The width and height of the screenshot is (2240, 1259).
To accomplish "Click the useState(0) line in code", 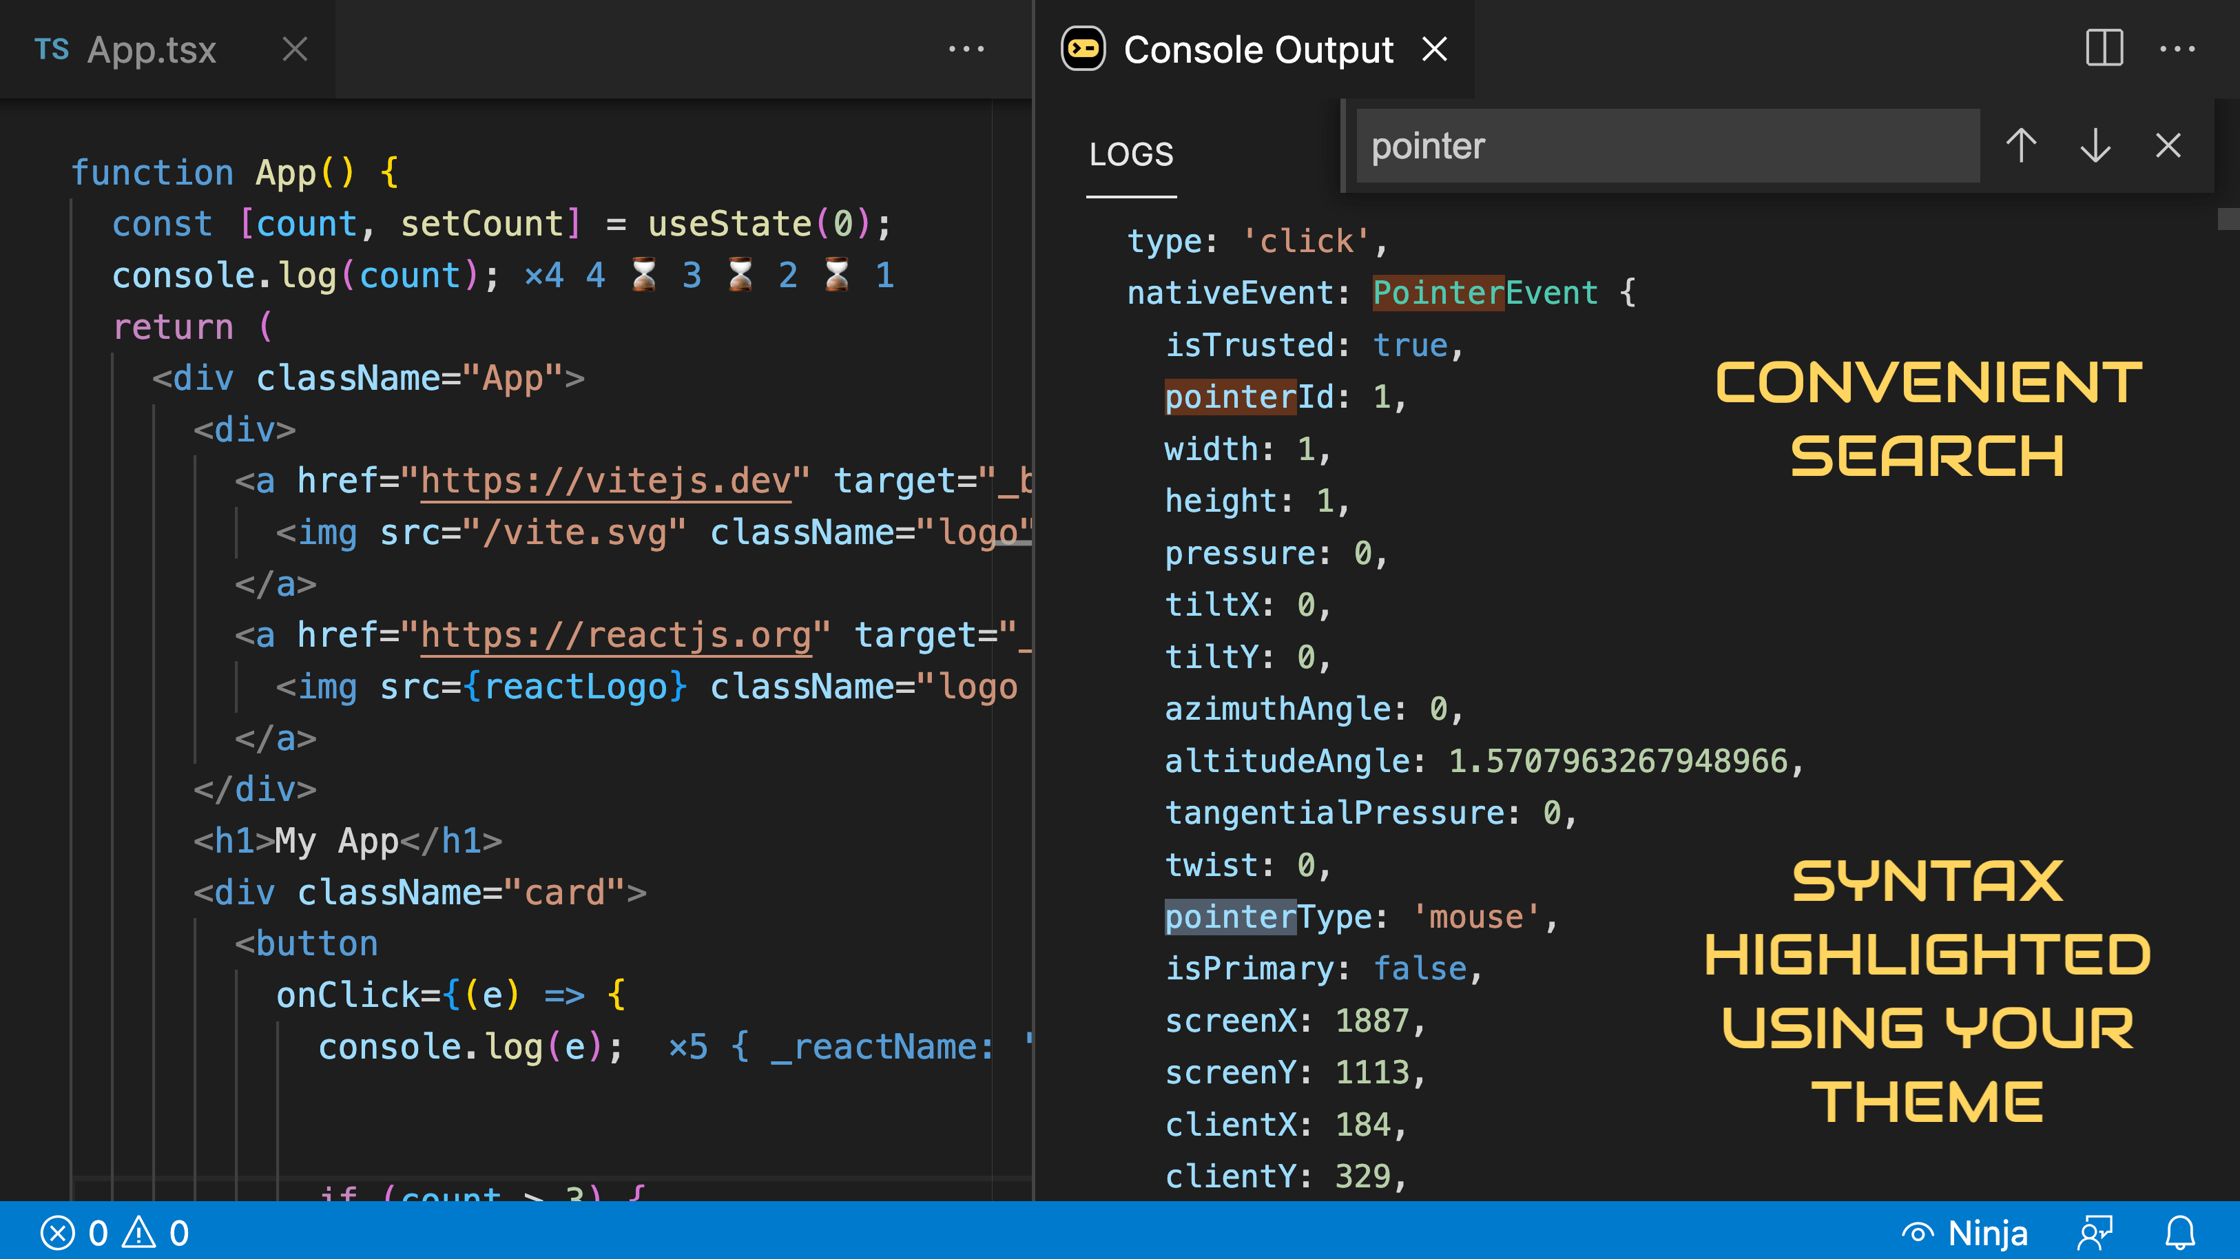I will (501, 225).
